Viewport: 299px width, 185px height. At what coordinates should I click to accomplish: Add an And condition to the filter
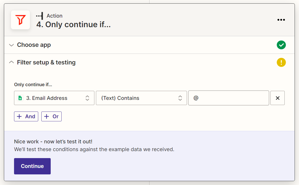tap(26, 116)
